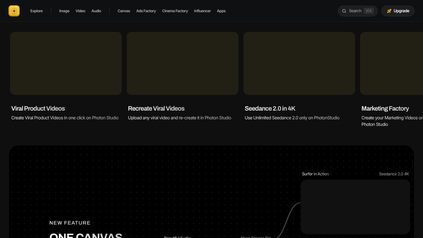Click the Surfer in Action preview node
The image size is (423, 238).
(355, 207)
